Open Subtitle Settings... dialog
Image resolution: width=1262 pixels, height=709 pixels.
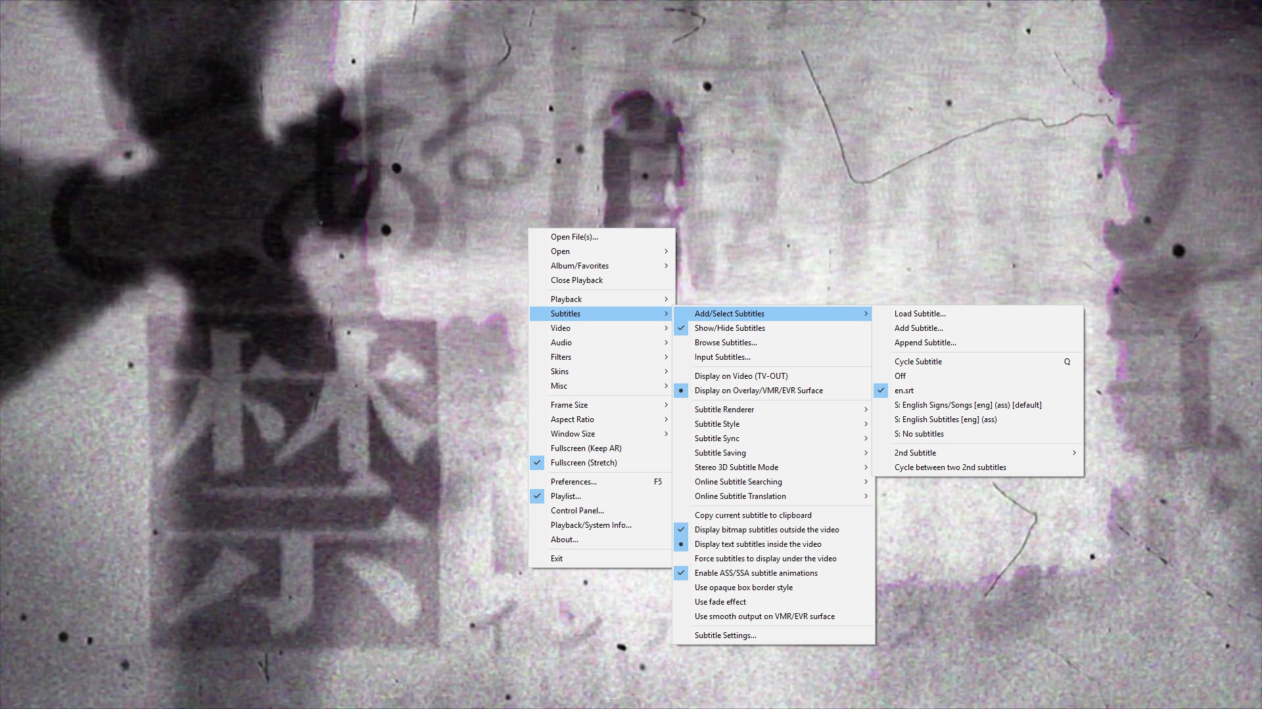(725, 635)
